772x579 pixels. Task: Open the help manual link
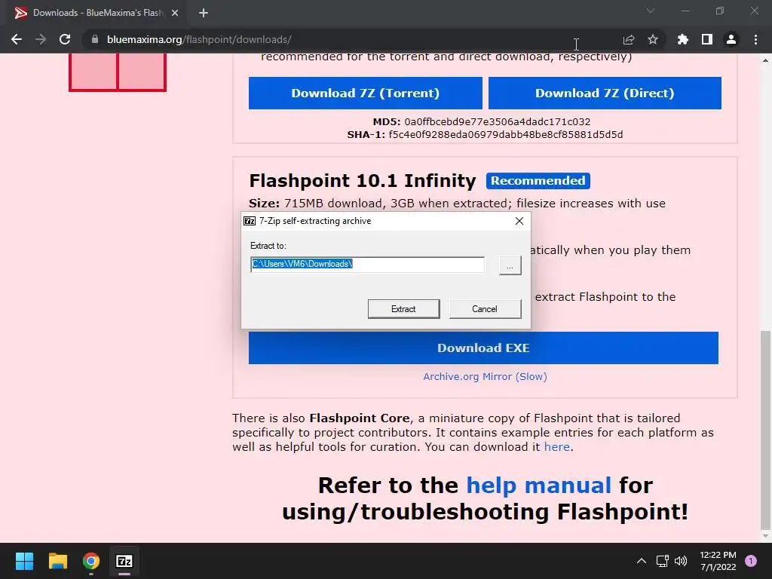[538, 486]
